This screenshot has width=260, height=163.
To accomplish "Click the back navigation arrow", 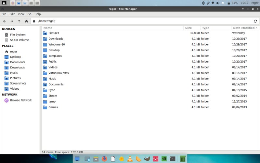I will click(x=5, y=21).
